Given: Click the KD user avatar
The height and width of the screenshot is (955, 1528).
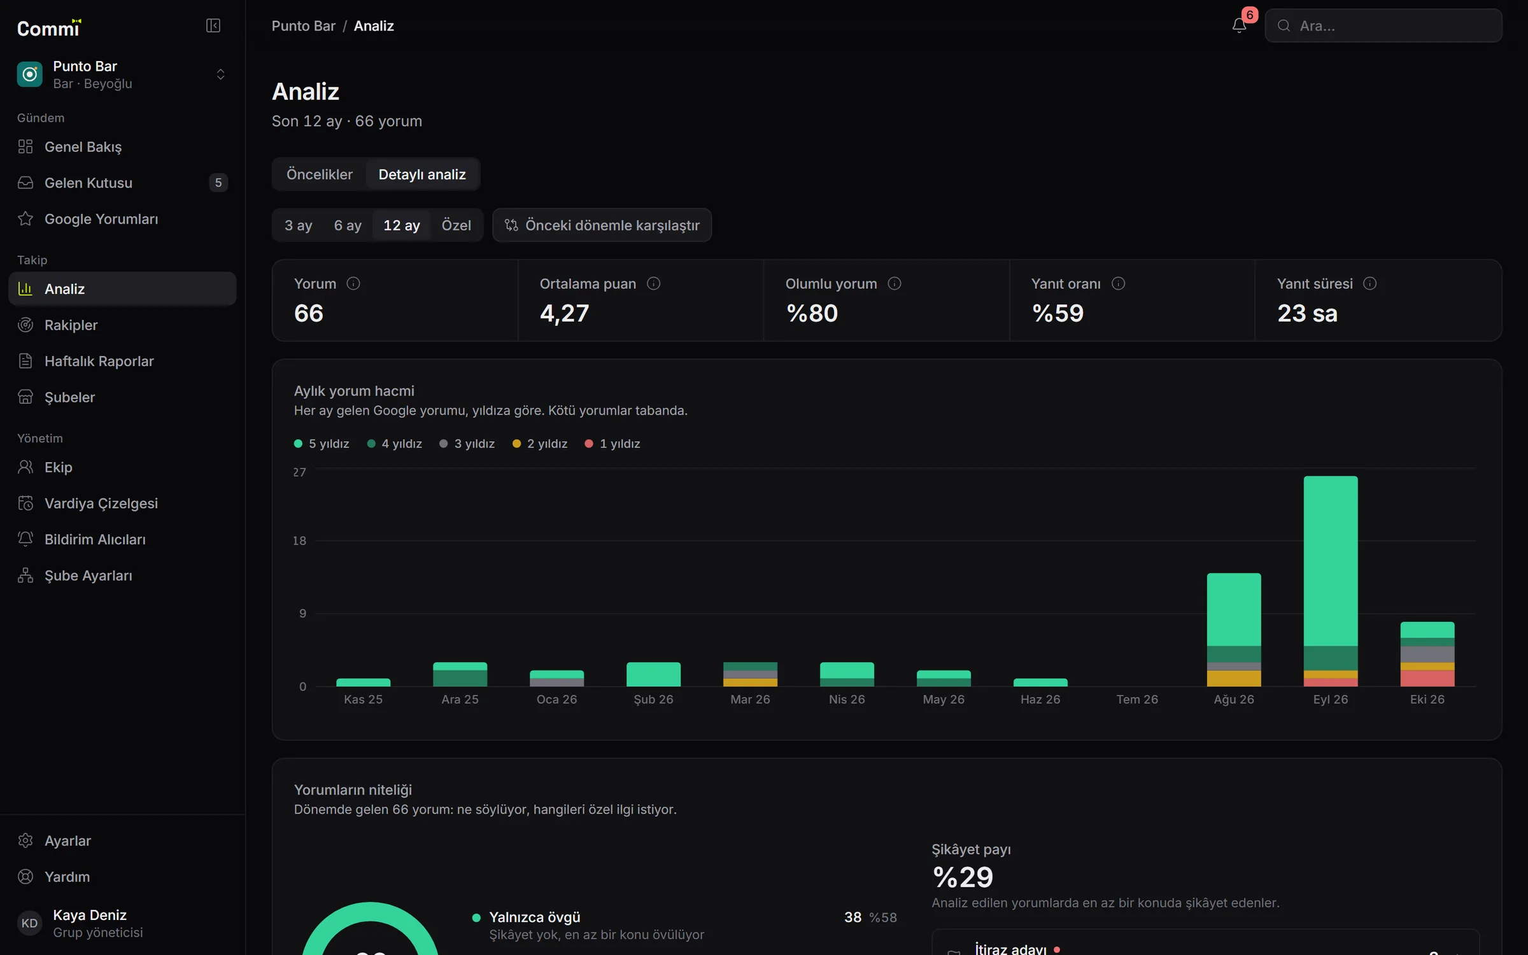Looking at the screenshot, I should click(29, 923).
